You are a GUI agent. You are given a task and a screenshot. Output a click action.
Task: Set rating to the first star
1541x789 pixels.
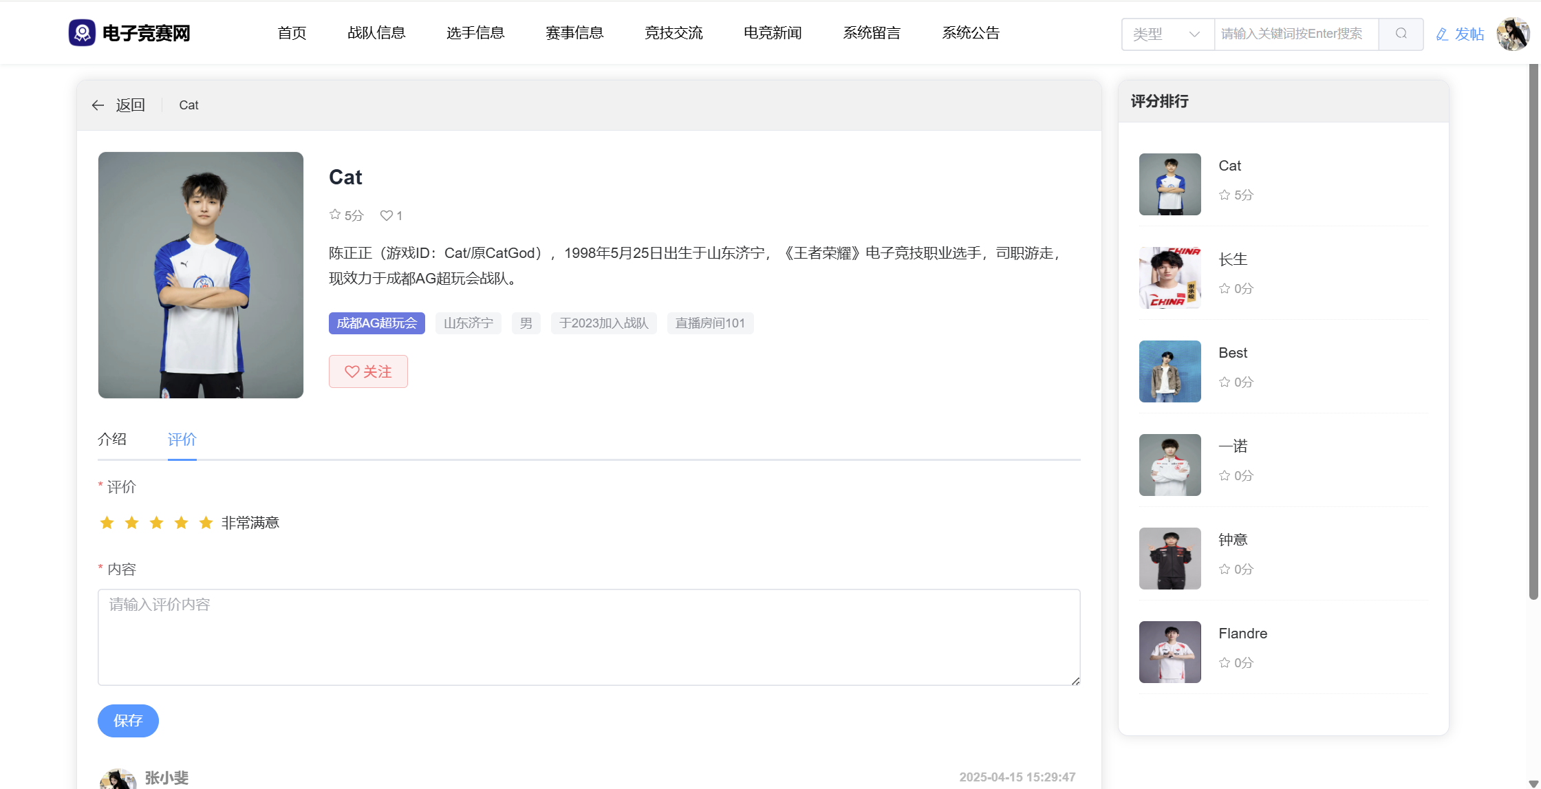pos(107,523)
